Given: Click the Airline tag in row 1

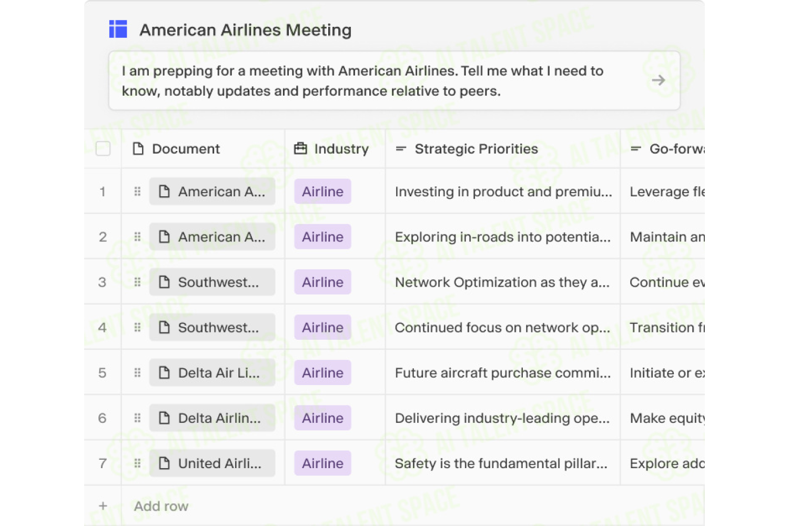Looking at the screenshot, I should [x=322, y=191].
